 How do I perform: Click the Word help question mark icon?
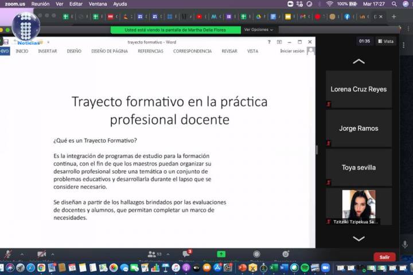(269, 42)
